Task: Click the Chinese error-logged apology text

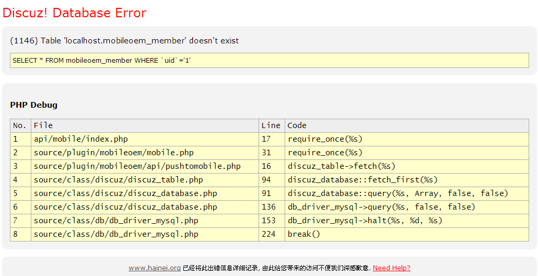Action: coord(276,268)
